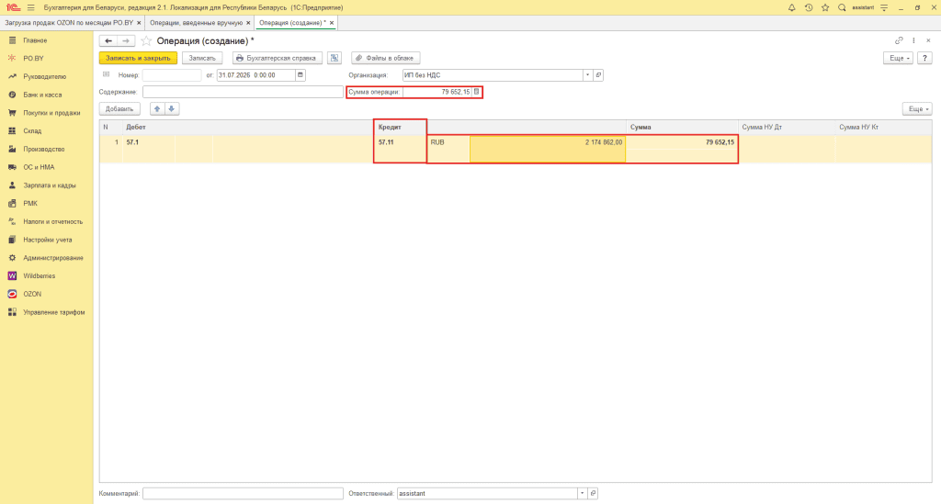Viewport: 941px width, 504px height.
Task: Click the Записать и закрыть button
Action: pos(138,58)
